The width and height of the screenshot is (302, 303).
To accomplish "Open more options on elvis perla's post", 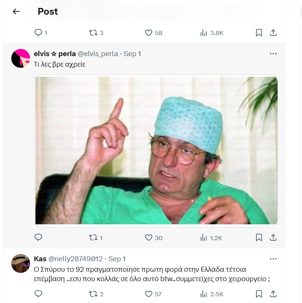I will click(x=273, y=54).
